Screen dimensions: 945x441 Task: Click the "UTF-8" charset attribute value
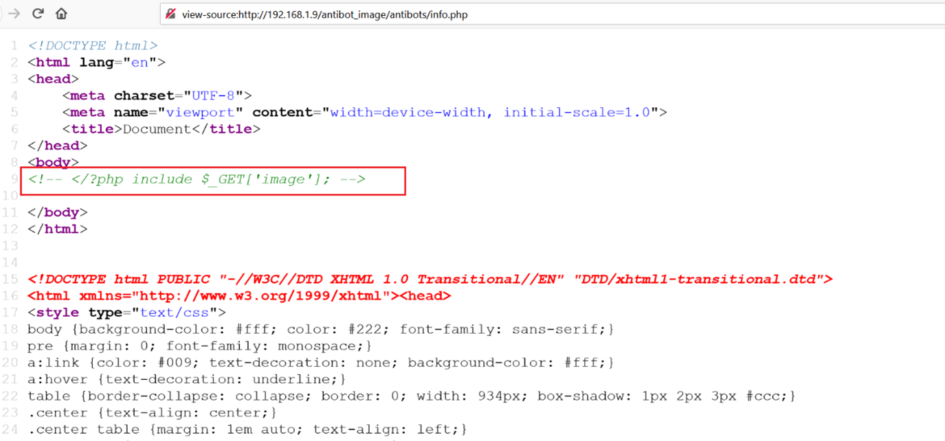tap(213, 96)
